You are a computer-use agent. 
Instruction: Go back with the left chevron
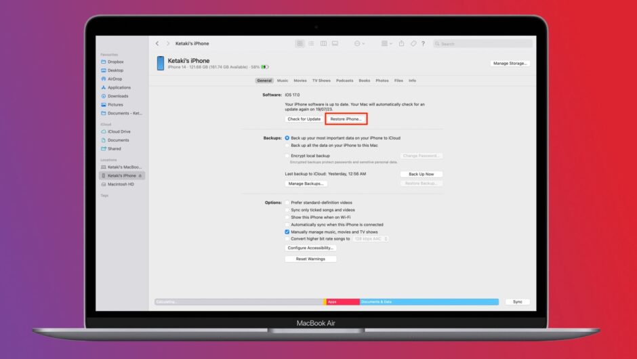point(157,43)
